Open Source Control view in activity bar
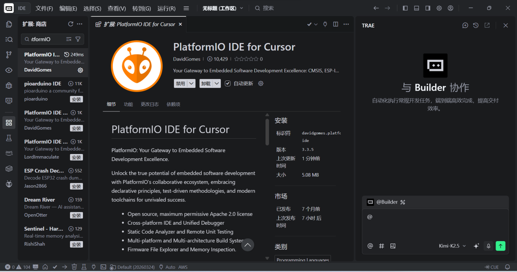This screenshot has height=272, width=517. (9, 55)
